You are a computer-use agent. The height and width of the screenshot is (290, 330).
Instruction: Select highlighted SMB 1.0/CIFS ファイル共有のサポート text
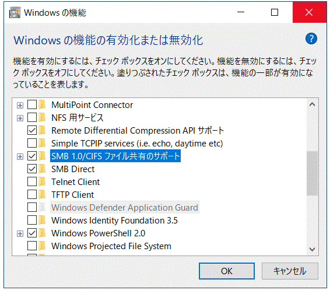click(115, 156)
